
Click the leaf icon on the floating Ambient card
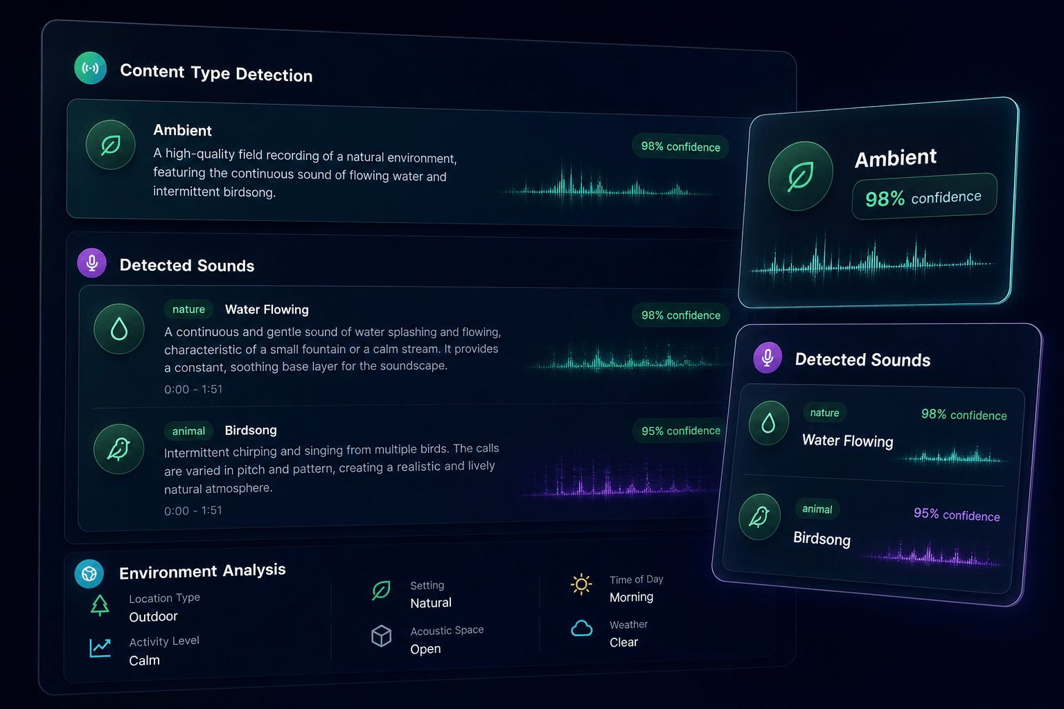click(801, 176)
